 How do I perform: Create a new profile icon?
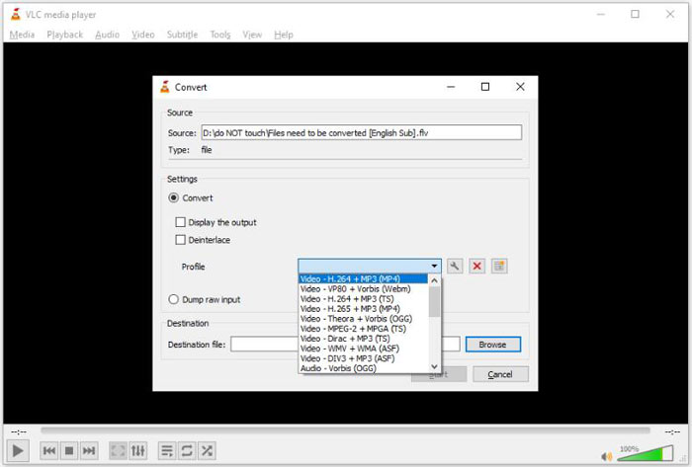(499, 266)
